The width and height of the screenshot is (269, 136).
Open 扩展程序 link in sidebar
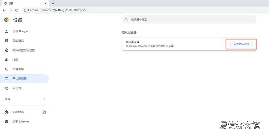tap(18, 112)
